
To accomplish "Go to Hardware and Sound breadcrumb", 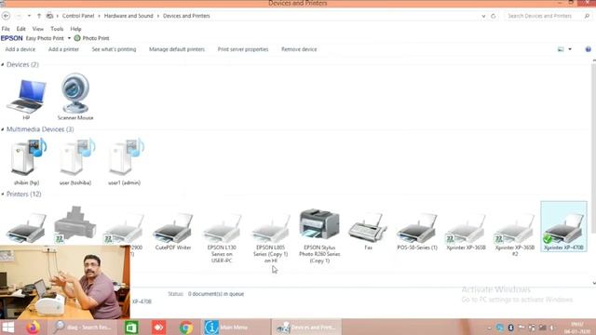I will (129, 16).
